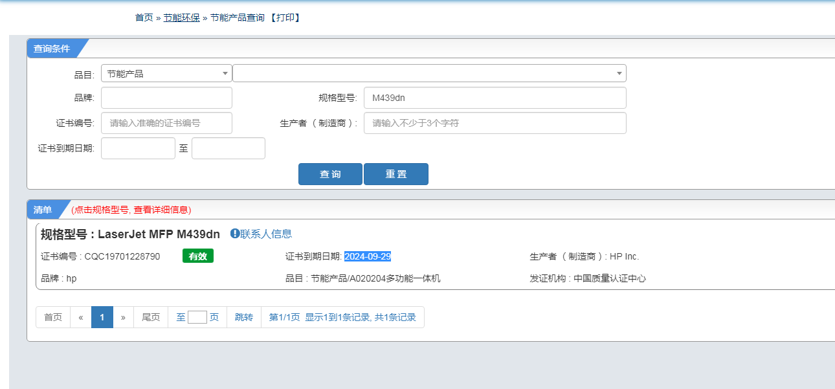Image resolution: width=835 pixels, height=389 pixels.
Task: Click the 查询 search button
Action: click(330, 174)
